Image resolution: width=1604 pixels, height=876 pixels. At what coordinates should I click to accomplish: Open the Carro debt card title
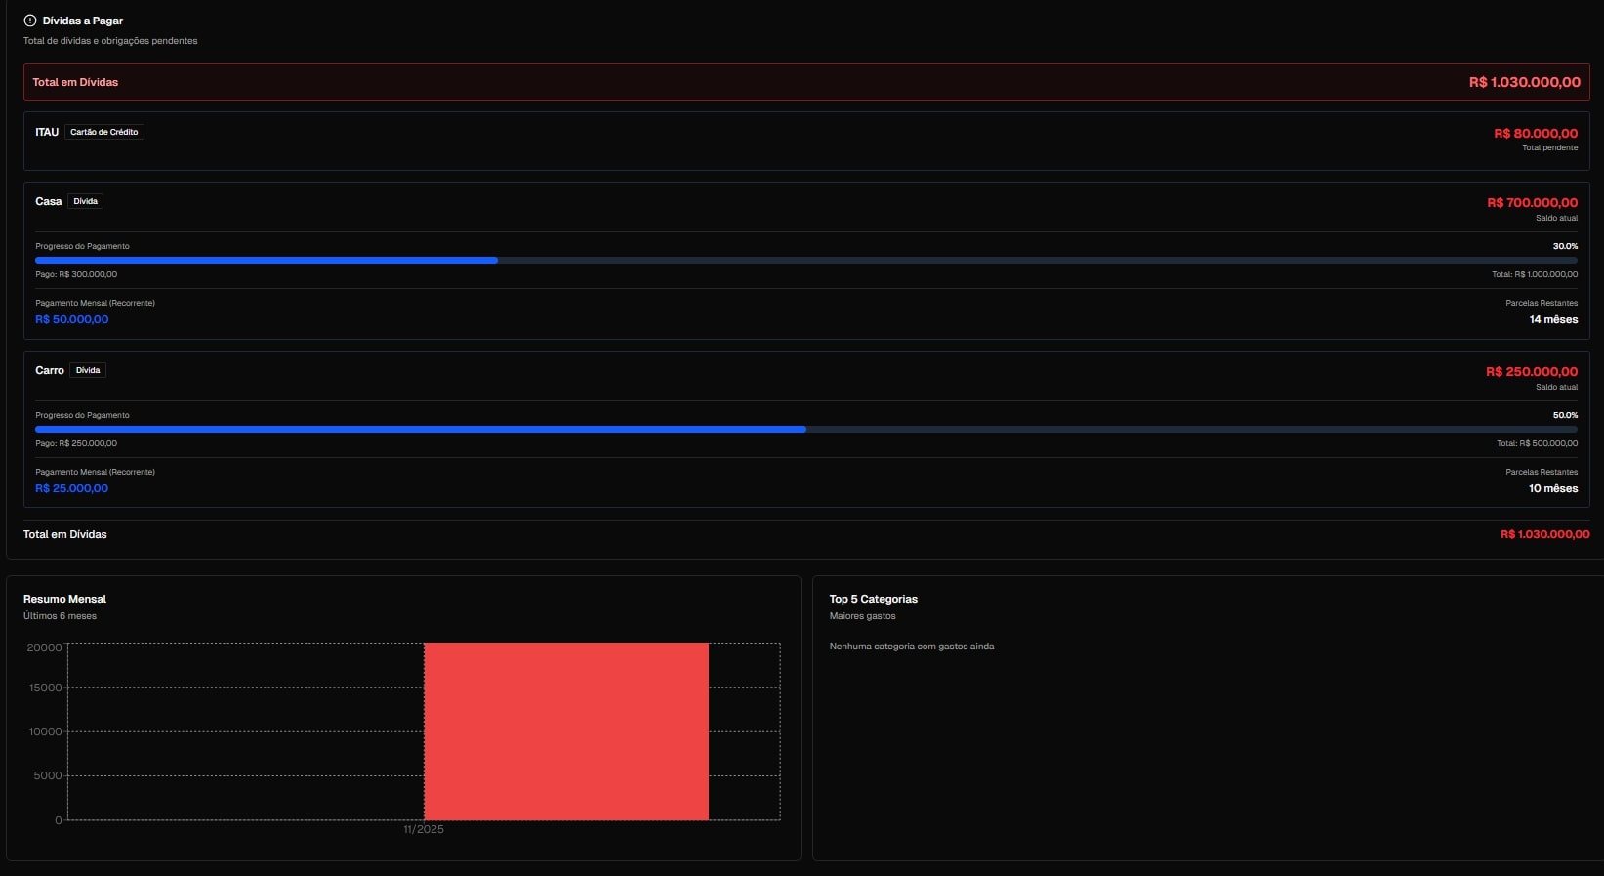coord(50,370)
